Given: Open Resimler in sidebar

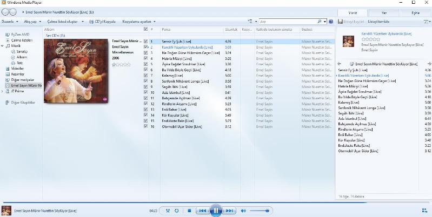Looking at the screenshot, I should (x=15, y=74).
